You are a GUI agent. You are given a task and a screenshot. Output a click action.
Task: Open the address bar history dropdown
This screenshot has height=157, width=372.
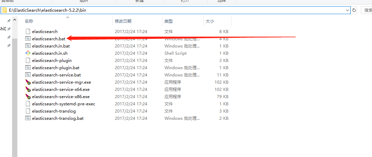coord(348,10)
